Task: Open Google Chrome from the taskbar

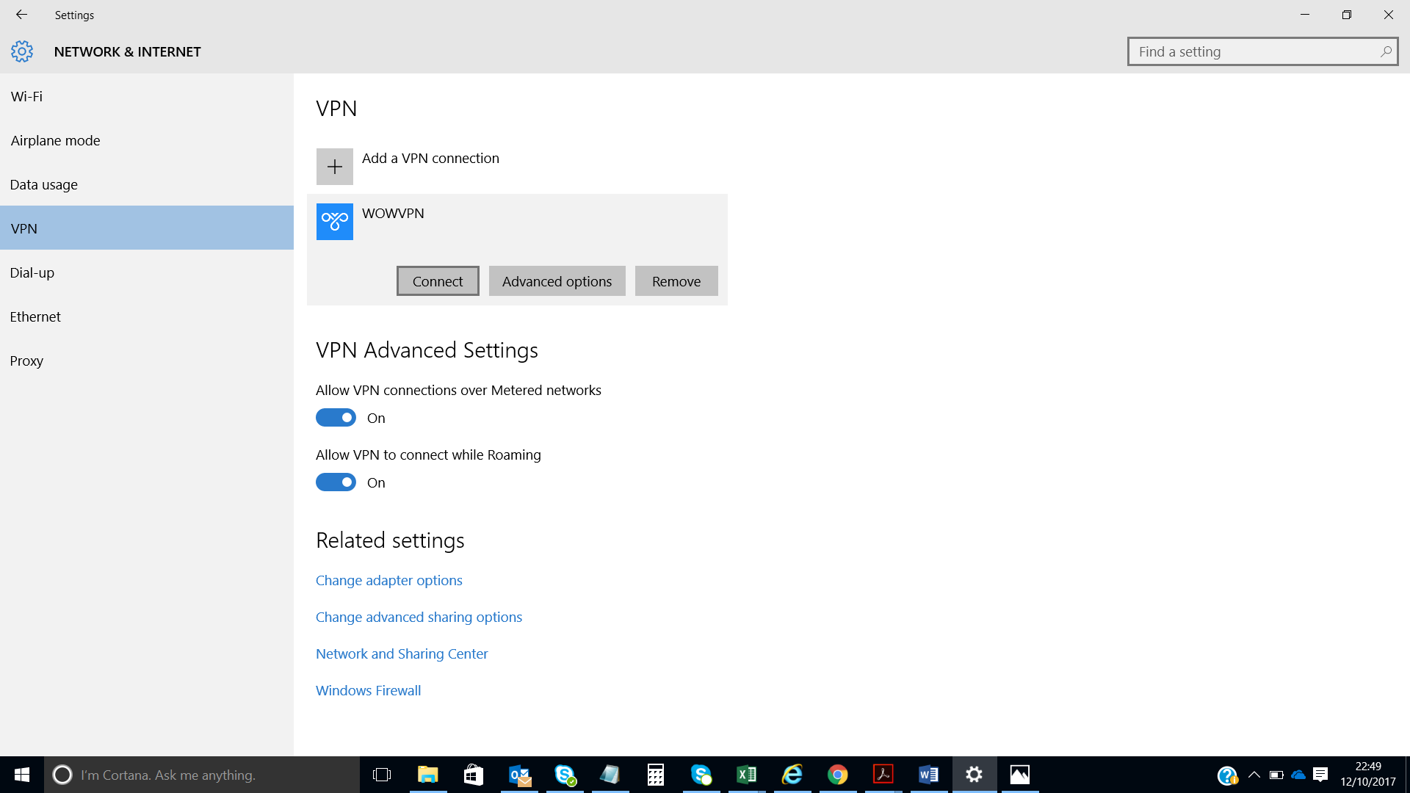Action: (x=838, y=775)
